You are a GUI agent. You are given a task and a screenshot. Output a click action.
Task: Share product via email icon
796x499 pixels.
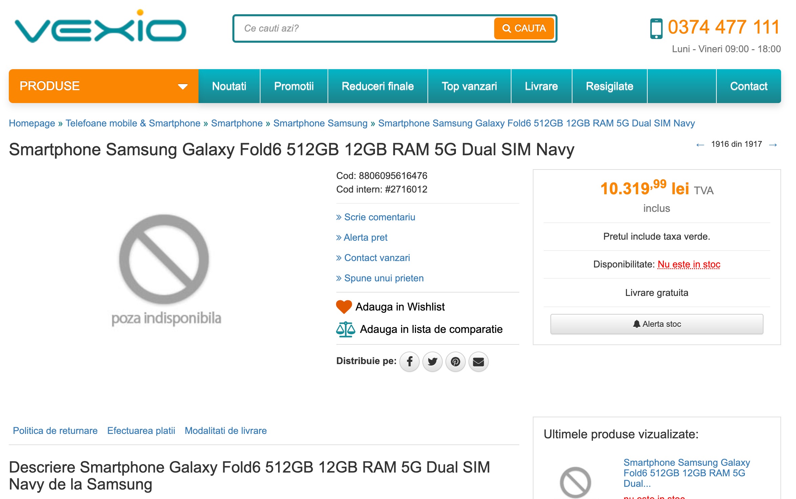[x=478, y=362]
